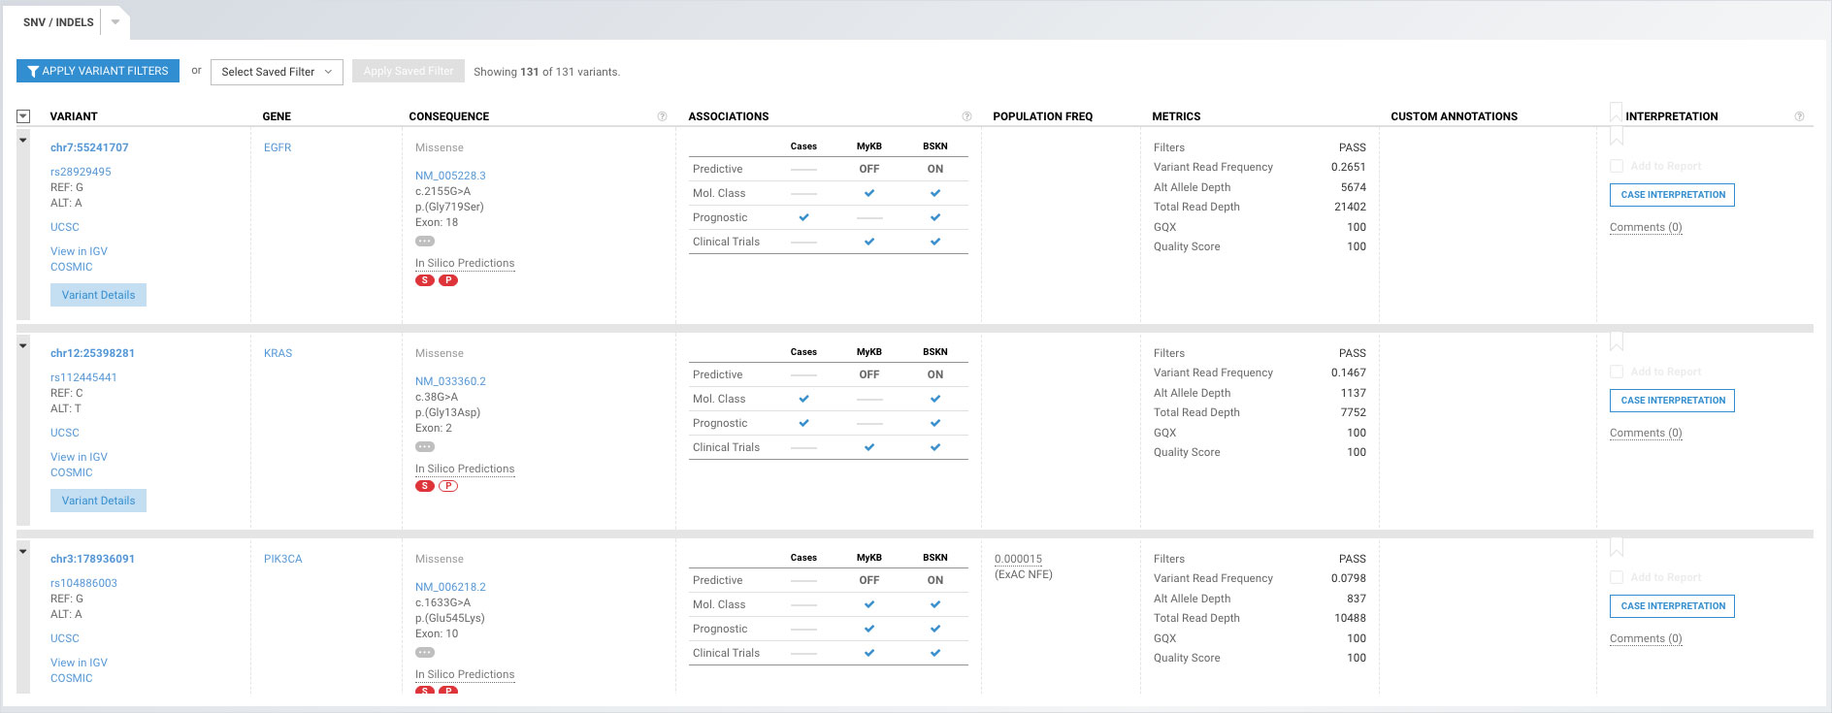
Task: Click the bookmark icon in the EGFR row
Action: click(x=1616, y=137)
